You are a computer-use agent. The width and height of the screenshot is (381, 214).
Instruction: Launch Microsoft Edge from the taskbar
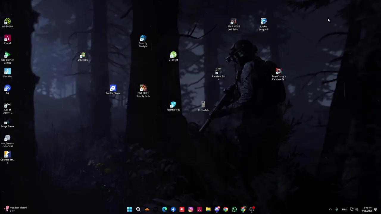164,209
